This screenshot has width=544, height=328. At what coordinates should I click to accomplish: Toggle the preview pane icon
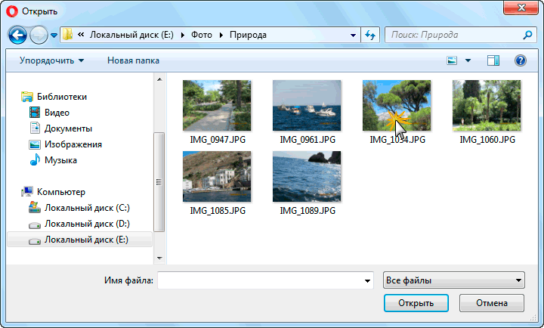click(493, 60)
